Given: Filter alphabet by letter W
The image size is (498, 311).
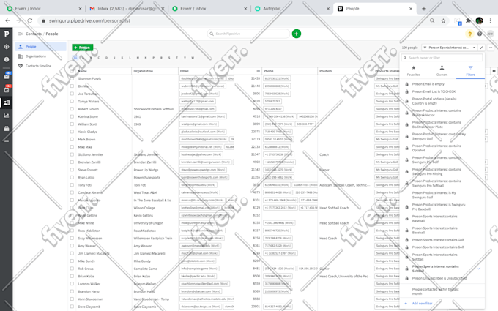Looking at the screenshot, I should (193, 58).
